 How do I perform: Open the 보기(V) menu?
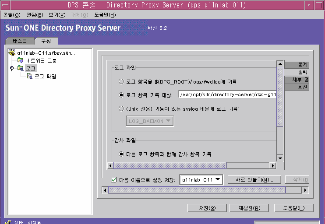point(57,15)
